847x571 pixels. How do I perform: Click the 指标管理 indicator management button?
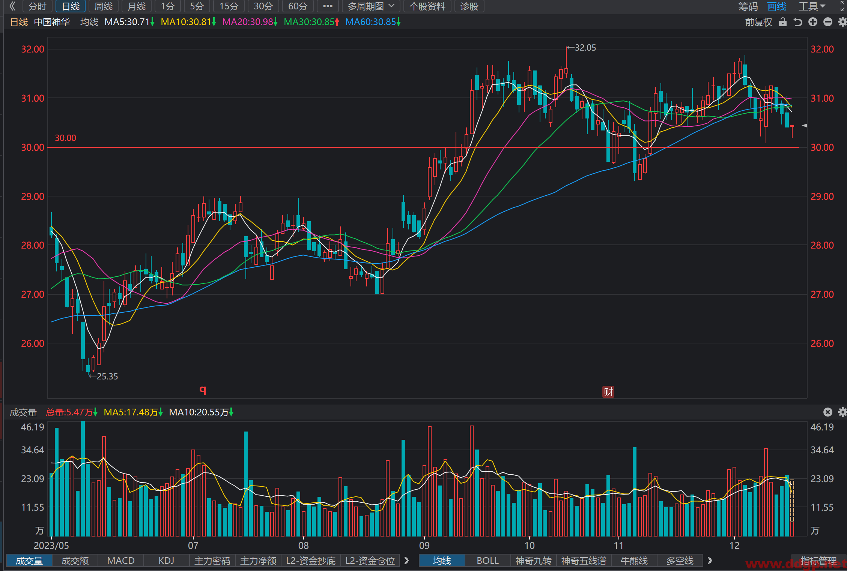point(818,561)
